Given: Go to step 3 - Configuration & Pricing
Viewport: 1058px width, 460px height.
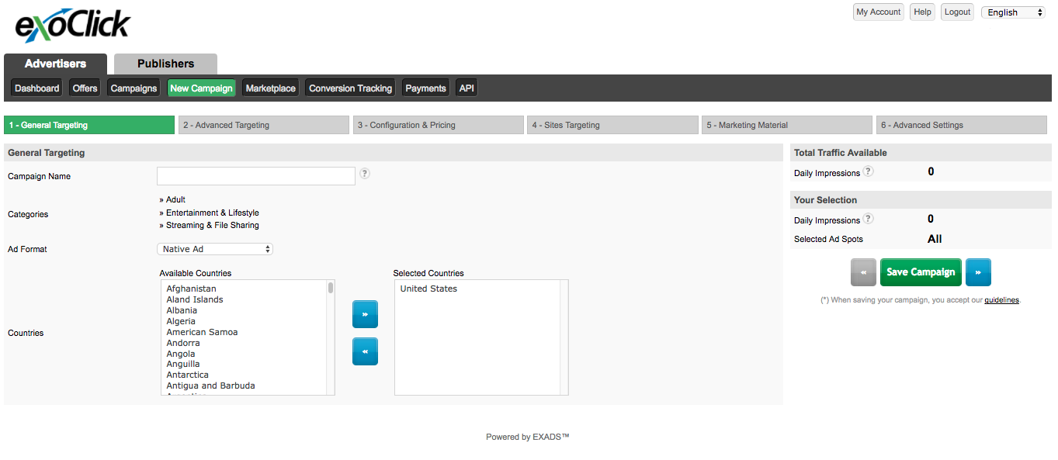Looking at the screenshot, I should click(x=439, y=125).
